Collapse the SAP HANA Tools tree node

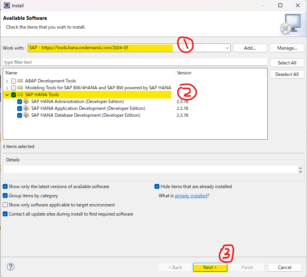(7, 95)
